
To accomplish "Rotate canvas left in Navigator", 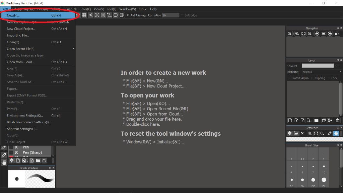I will pyautogui.click(x=317, y=34).
